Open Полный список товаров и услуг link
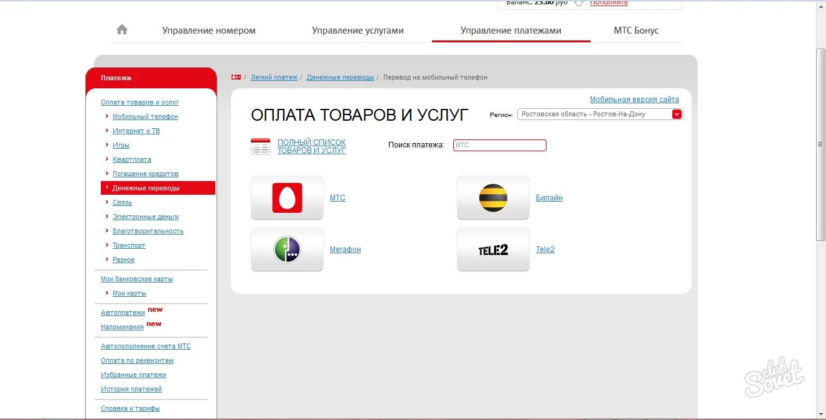 (x=311, y=147)
